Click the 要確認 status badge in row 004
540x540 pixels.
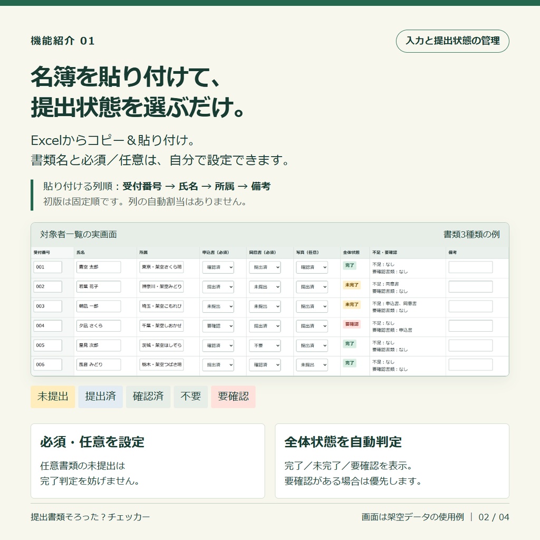352,324
